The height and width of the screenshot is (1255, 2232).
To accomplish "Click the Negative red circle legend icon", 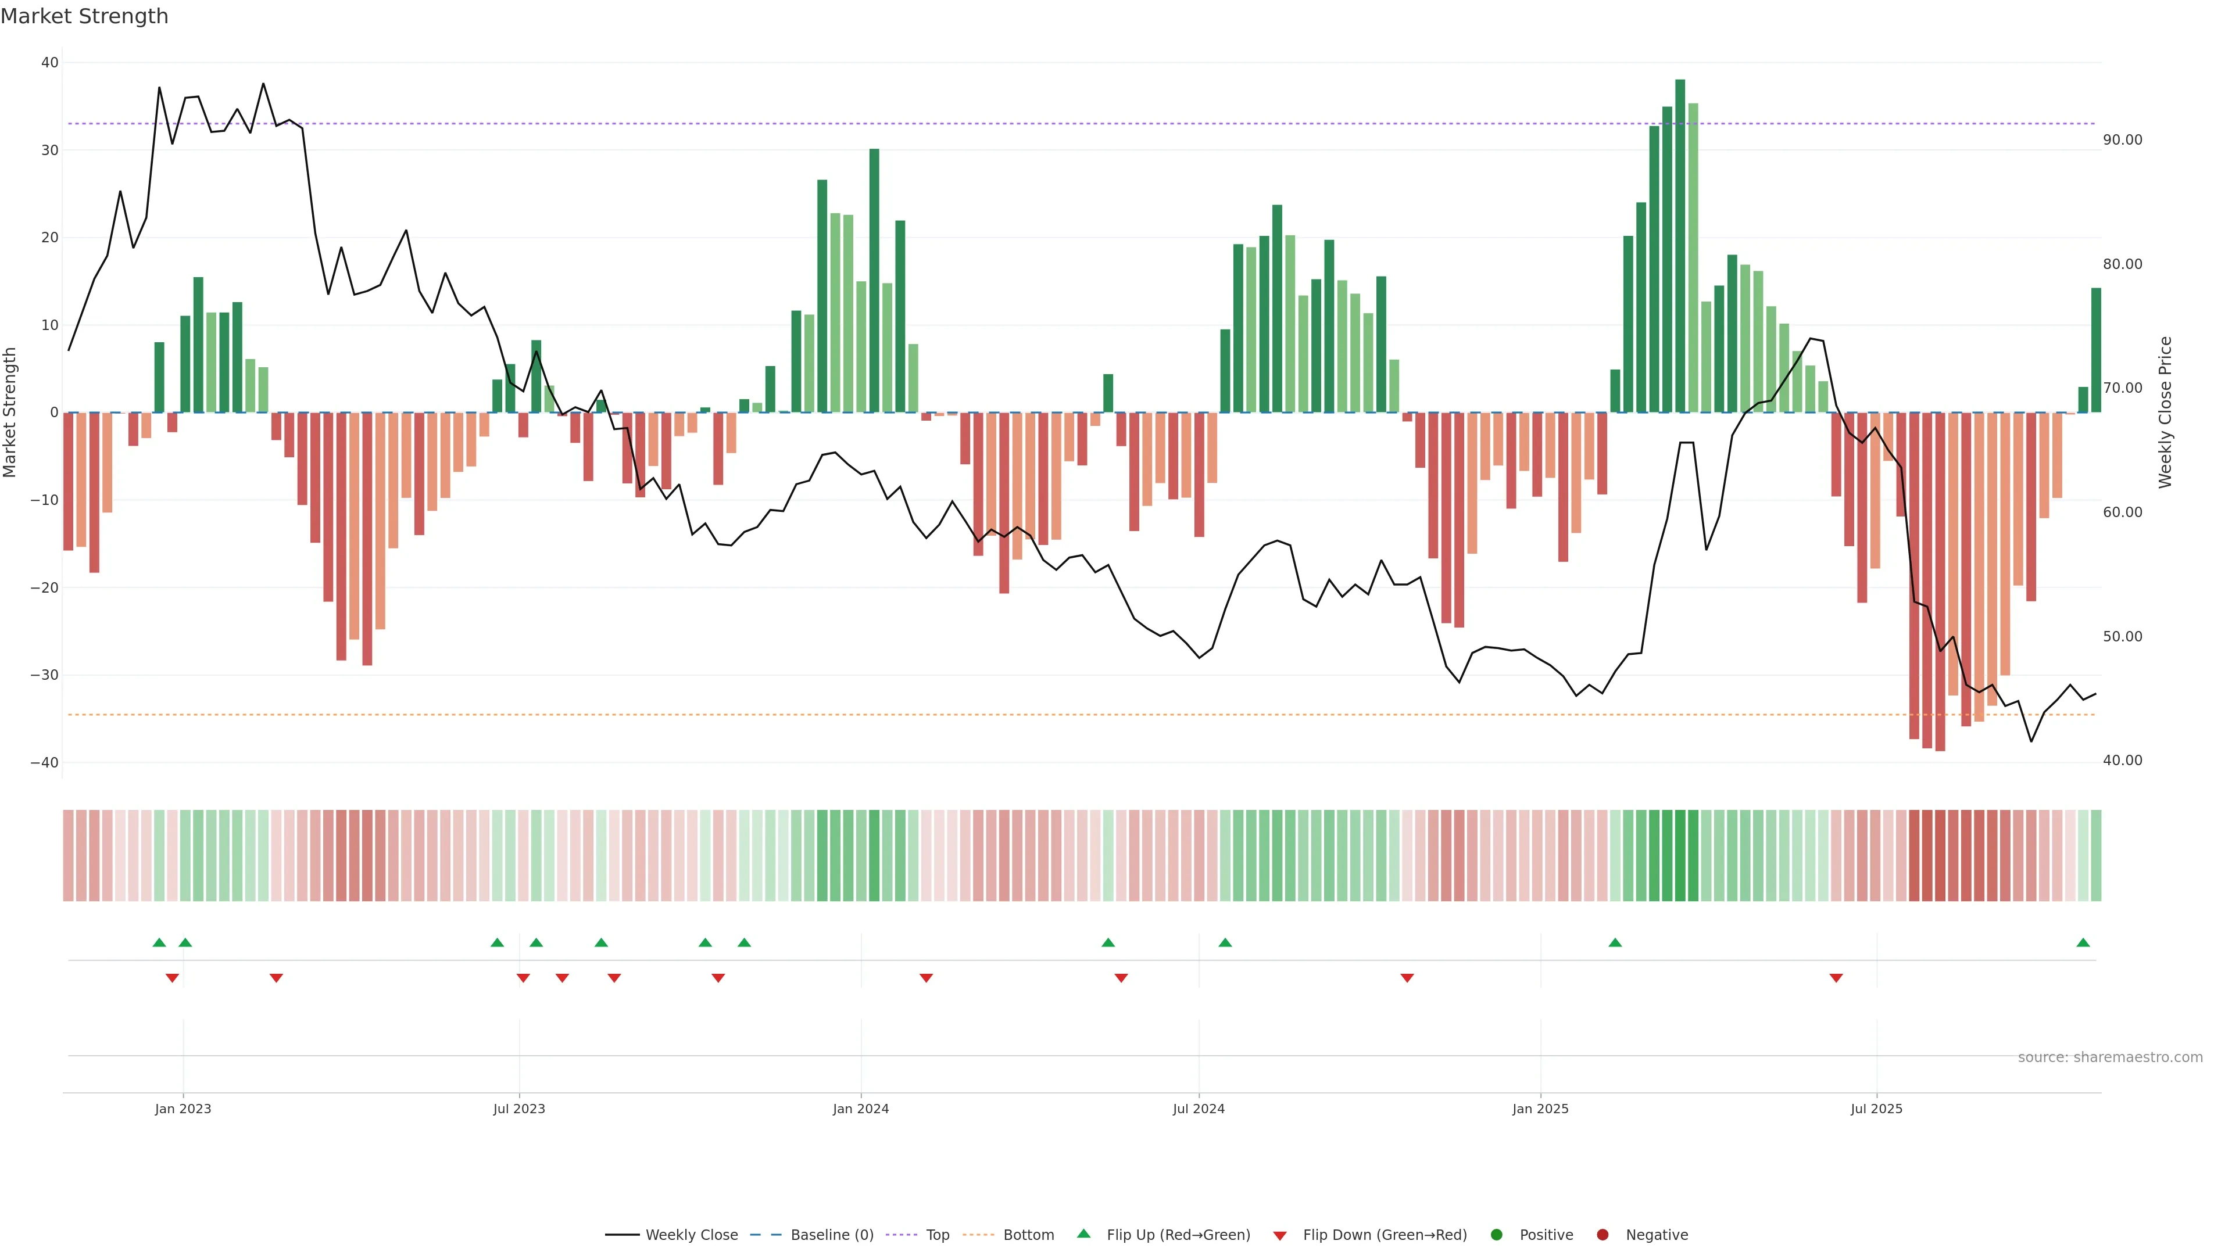I will point(1602,1234).
